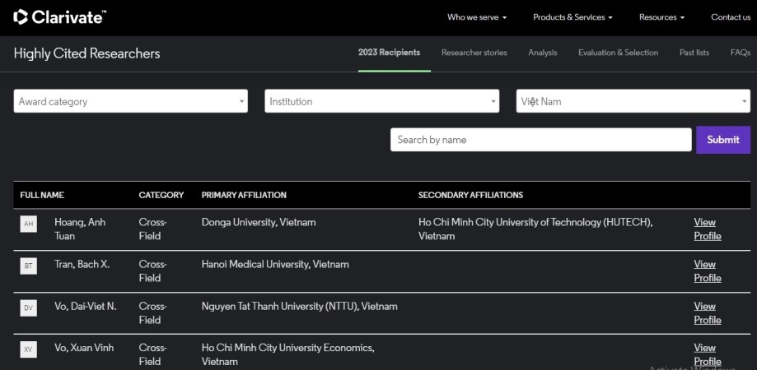Click the HUTECH secondary affiliation text
757x370 pixels.
(x=535, y=229)
